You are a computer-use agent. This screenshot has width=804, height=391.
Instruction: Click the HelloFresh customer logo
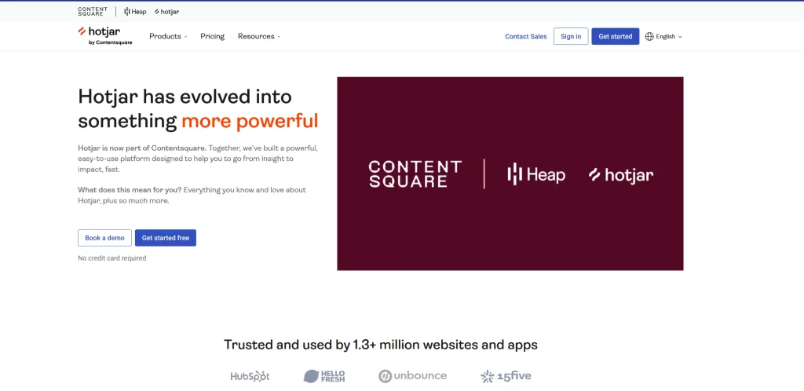[324, 376]
